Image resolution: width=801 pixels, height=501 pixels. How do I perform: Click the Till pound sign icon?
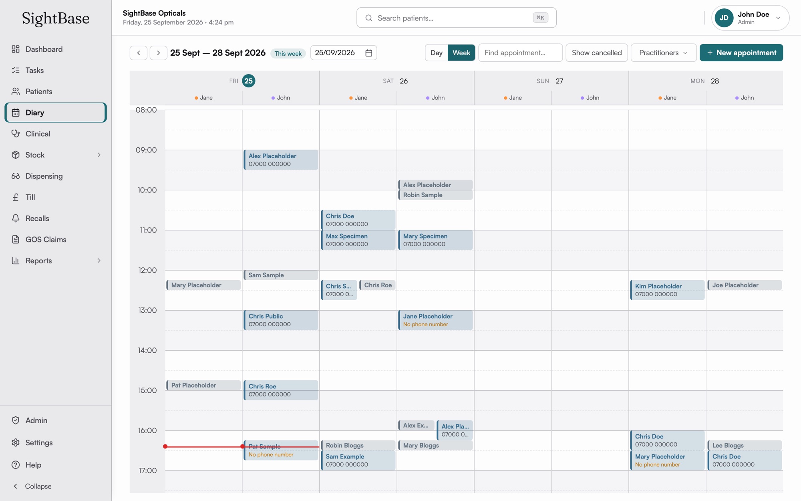click(16, 197)
